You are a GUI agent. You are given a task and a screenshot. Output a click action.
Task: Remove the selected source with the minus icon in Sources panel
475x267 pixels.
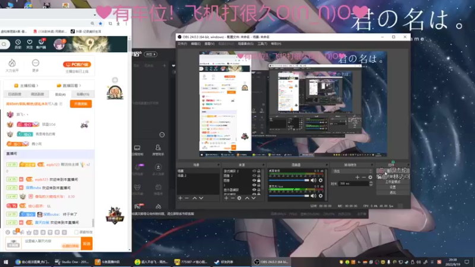(x=233, y=198)
